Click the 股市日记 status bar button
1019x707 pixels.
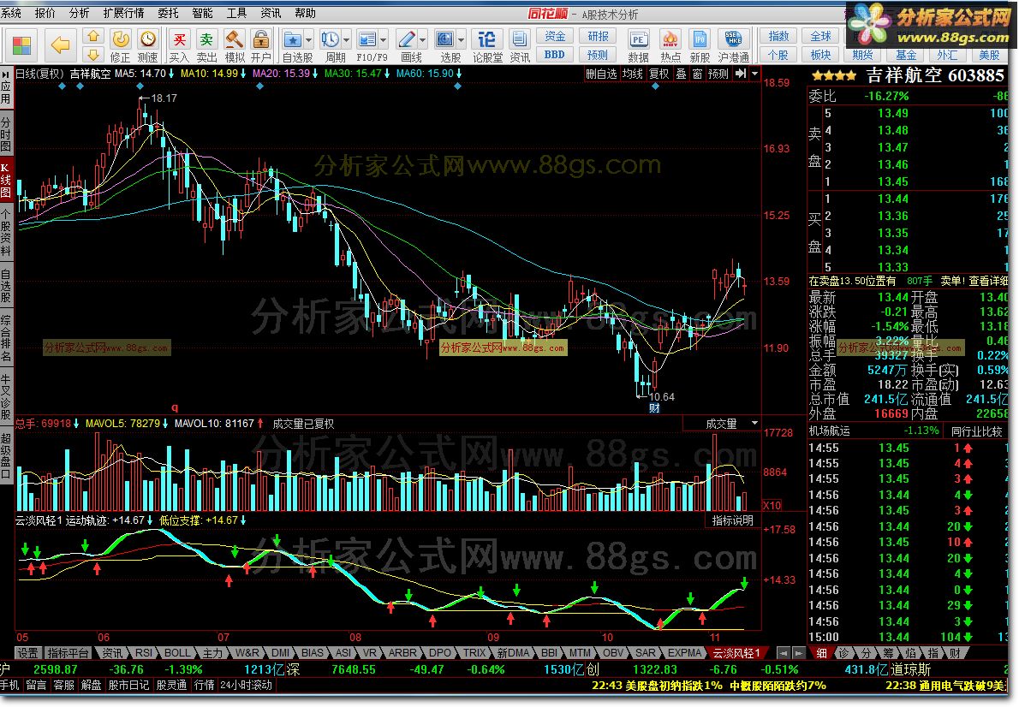coord(128,685)
